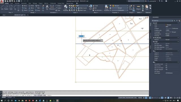
Task: Click the Measure tool
Action: 138,7
